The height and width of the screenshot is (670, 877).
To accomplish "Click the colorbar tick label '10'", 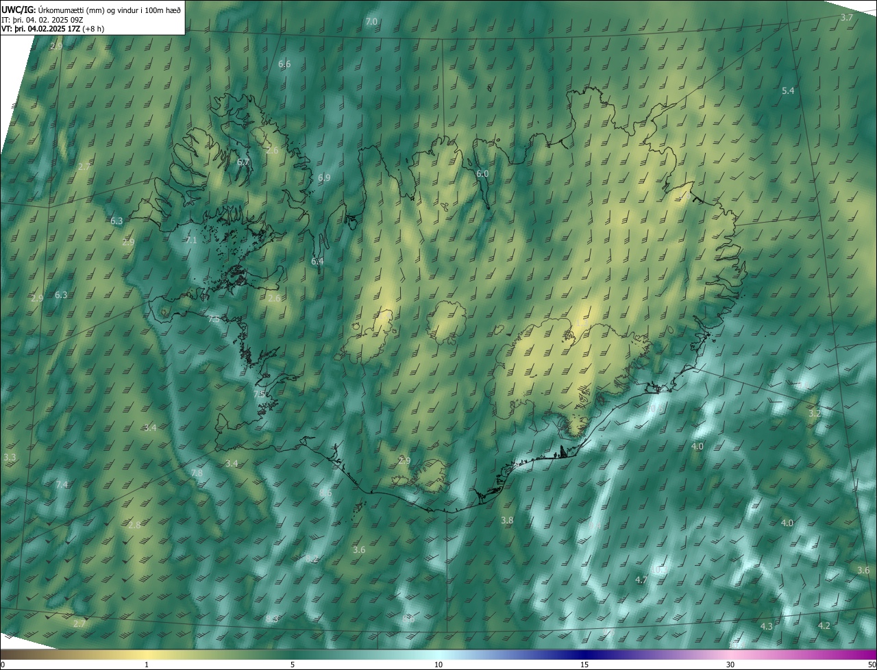I will click(x=438, y=665).
